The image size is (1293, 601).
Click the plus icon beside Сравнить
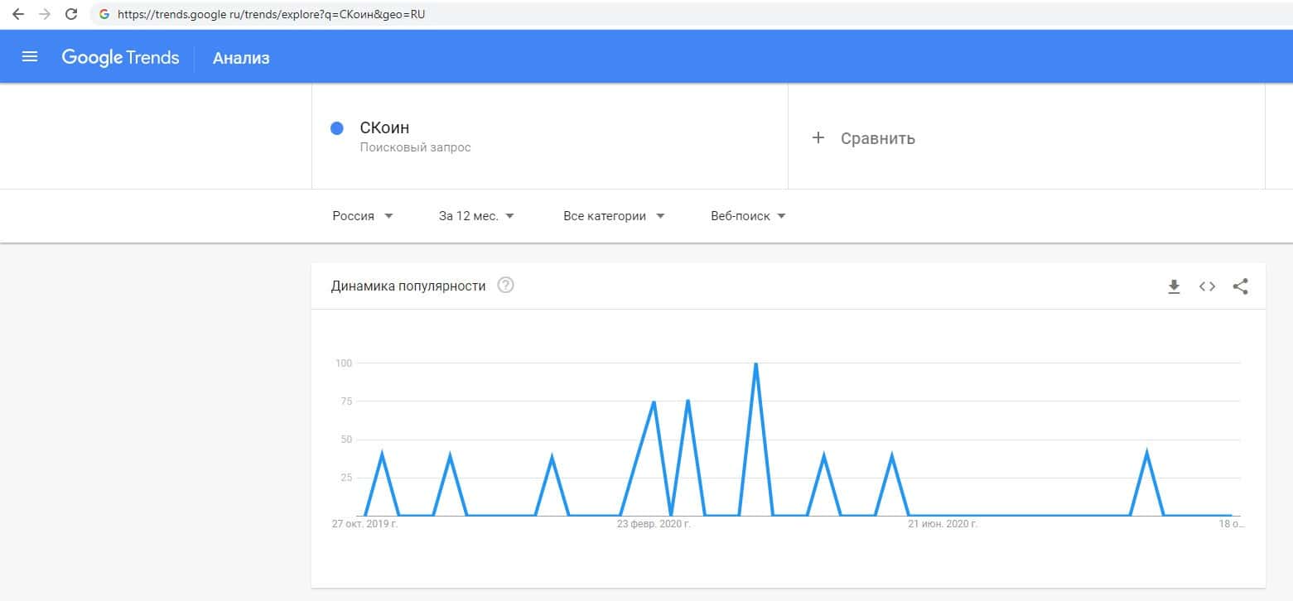pos(818,138)
